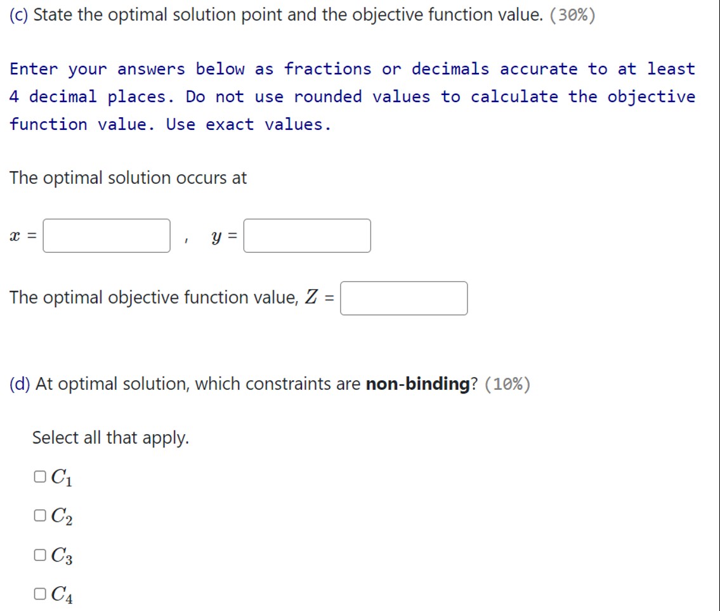Enable the C4 non-binding constraint option
The image size is (720, 611).
[38, 595]
